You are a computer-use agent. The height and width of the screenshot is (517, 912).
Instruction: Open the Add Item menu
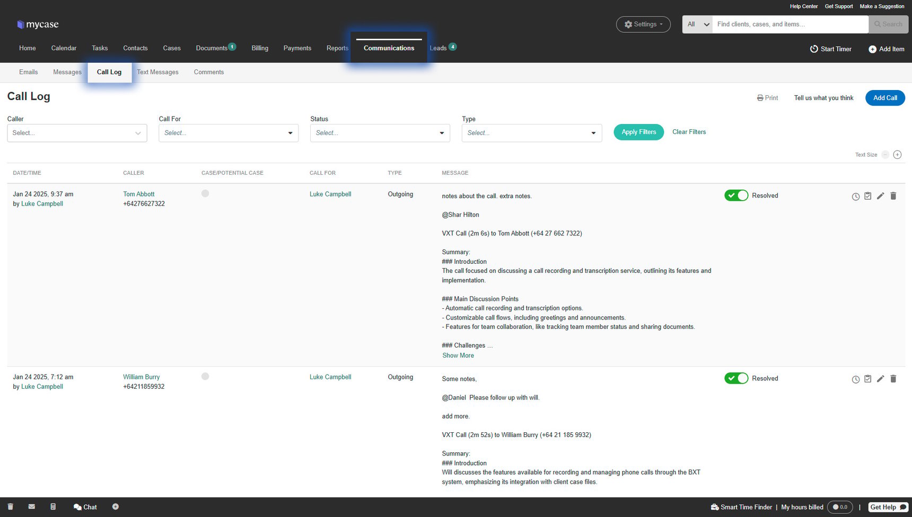point(886,49)
